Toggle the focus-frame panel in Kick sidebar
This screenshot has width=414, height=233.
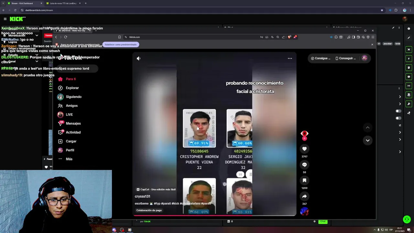pyautogui.click(x=409, y=50)
